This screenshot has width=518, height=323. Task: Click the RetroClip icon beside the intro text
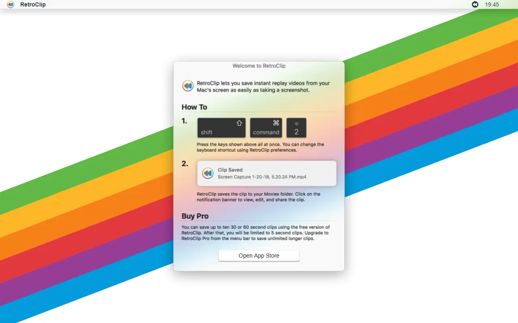(188, 86)
